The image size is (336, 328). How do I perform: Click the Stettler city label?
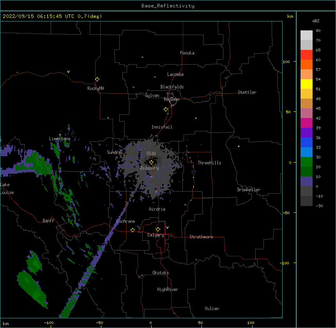(247, 92)
